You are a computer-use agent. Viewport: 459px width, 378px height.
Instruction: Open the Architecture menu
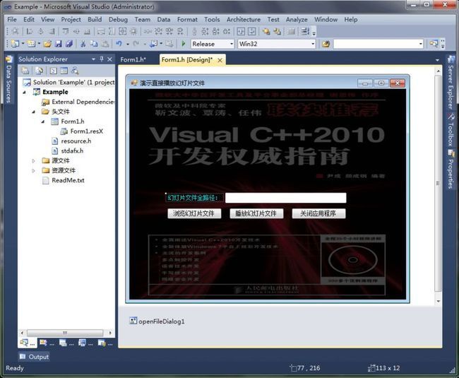[243, 20]
